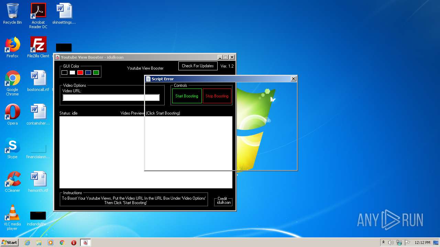Open Windows Explorer folder in taskbar
Image resolution: width=440 pixels, height=247 pixels.
pyautogui.click(x=39, y=243)
